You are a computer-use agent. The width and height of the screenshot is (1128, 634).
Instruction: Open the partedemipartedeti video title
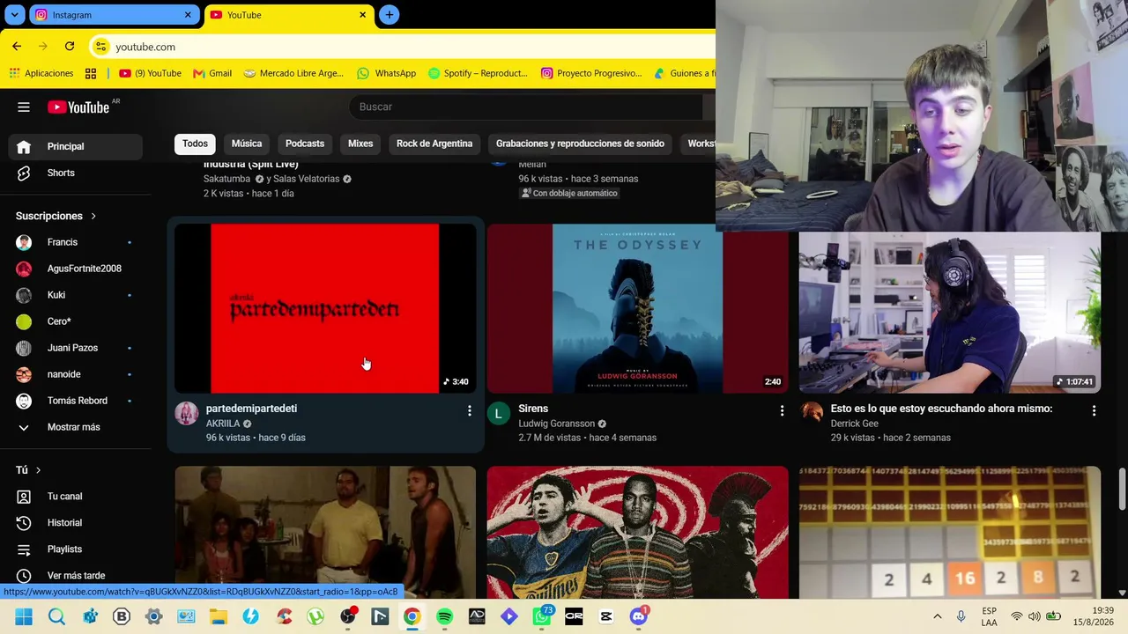251,409
